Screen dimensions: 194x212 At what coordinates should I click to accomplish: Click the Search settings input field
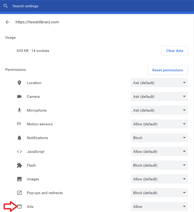click(x=25, y=6)
